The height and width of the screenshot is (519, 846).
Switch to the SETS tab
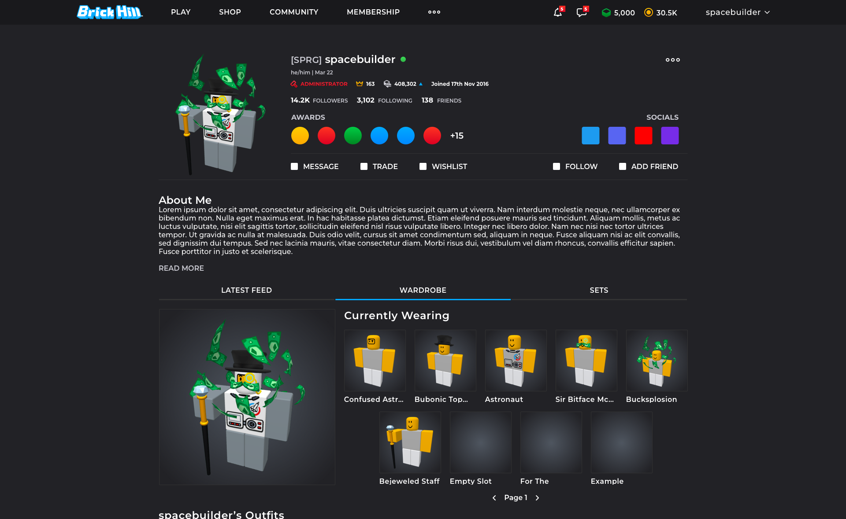coord(597,290)
